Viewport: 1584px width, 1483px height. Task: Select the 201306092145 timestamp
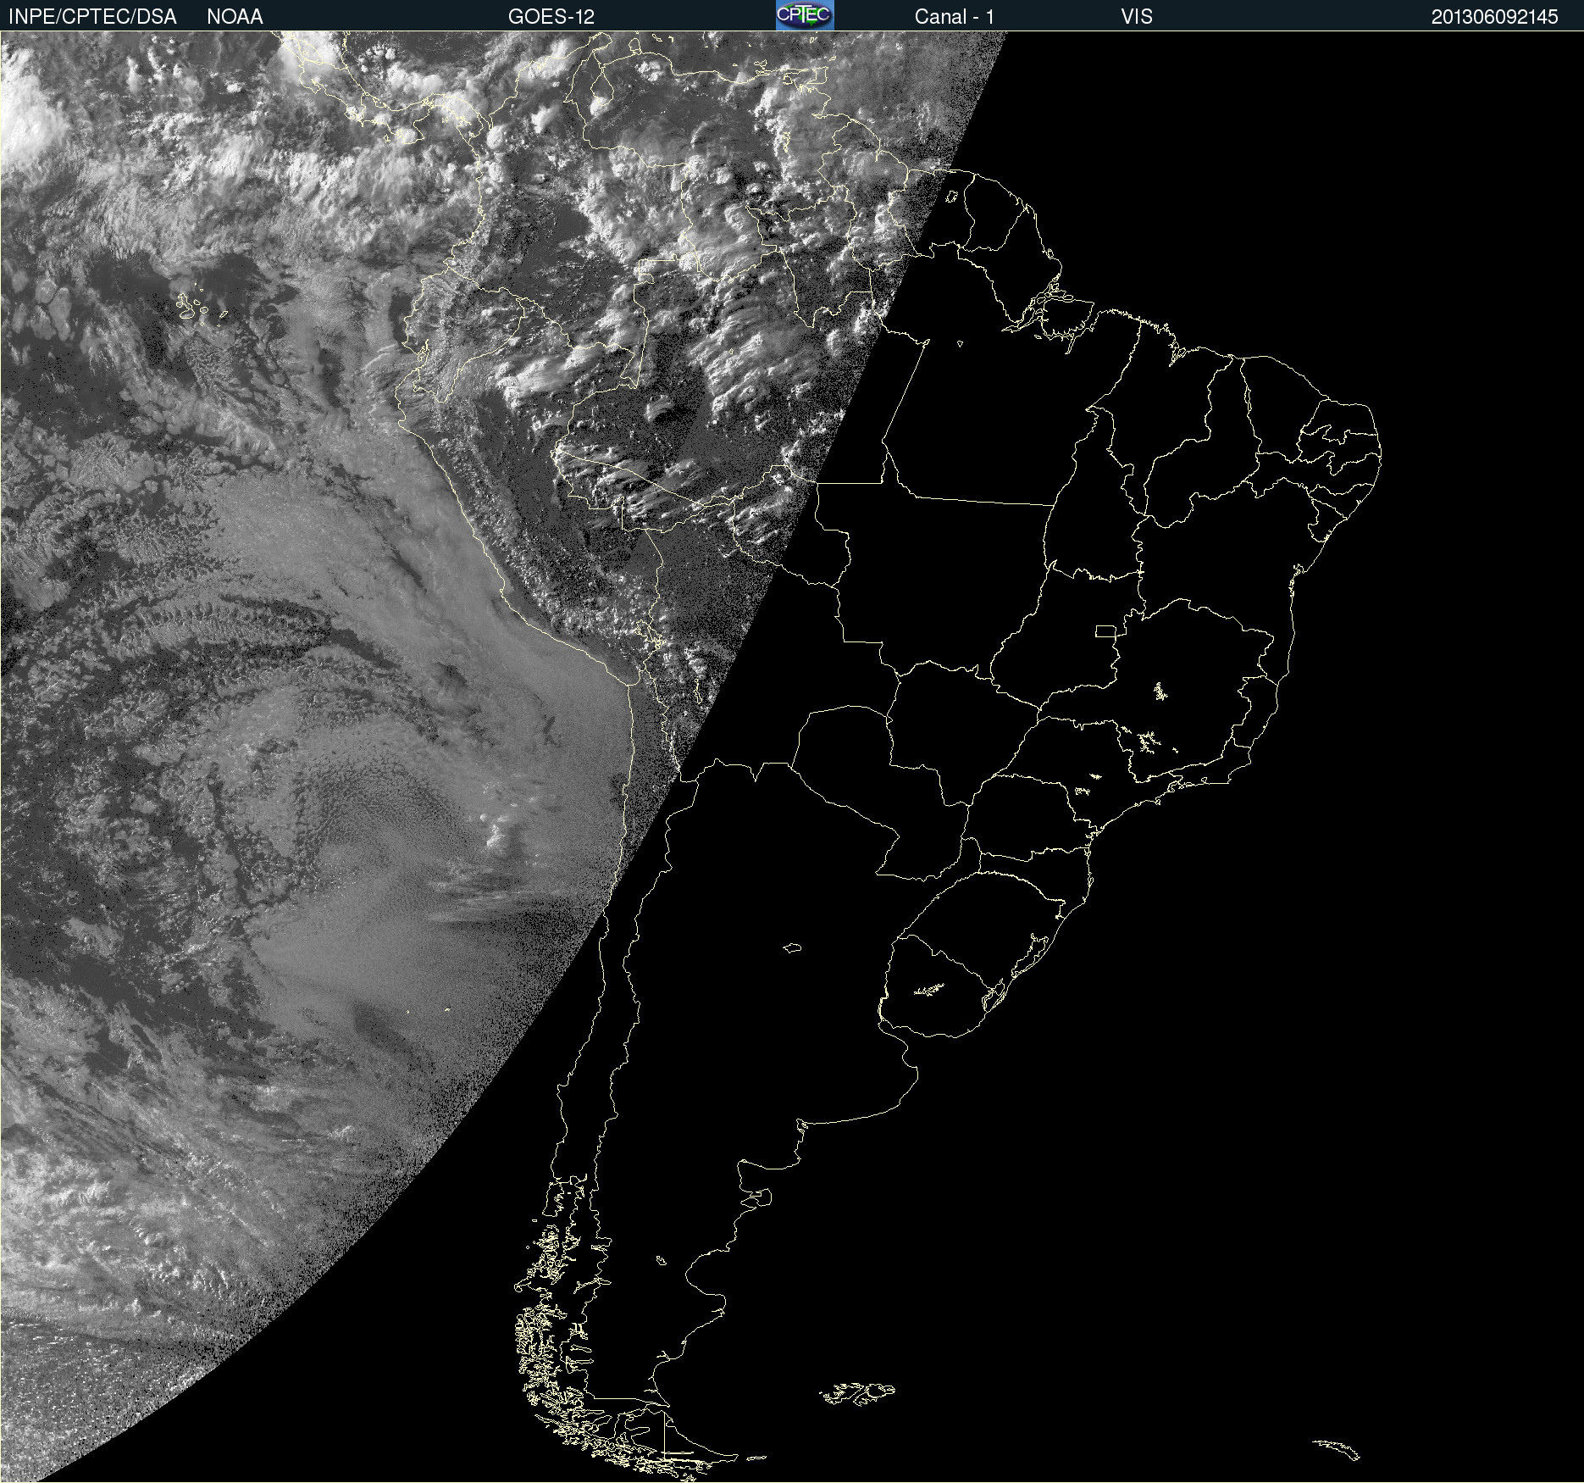(1494, 17)
